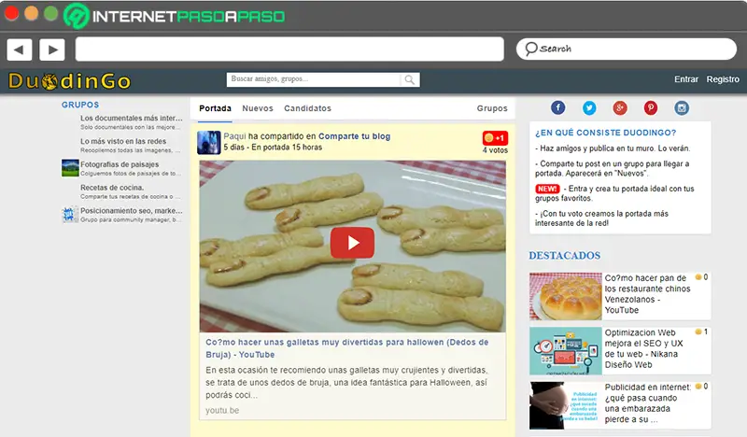
Task: Click the 'Buscar amigos, grupos...' search box
Action: pos(314,79)
